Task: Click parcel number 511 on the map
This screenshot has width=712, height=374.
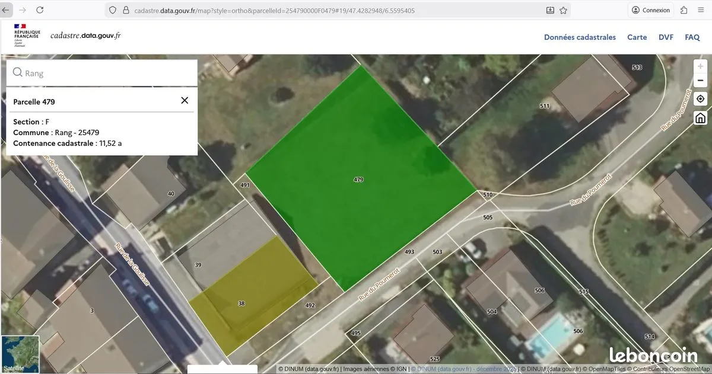Action: 545,106
